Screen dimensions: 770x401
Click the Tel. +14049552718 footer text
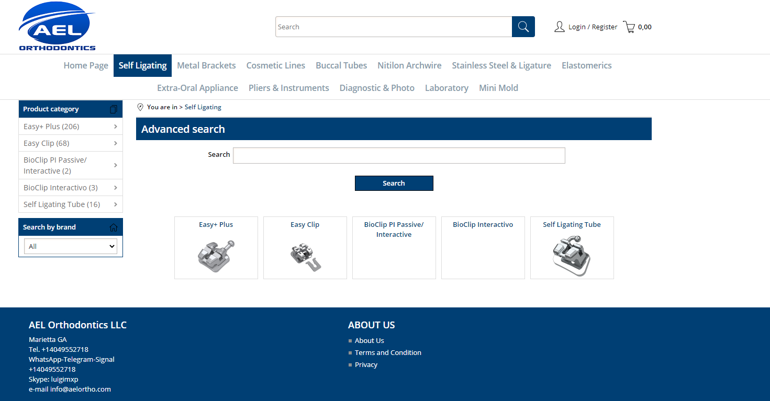pyautogui.click(x=59, y=349)
